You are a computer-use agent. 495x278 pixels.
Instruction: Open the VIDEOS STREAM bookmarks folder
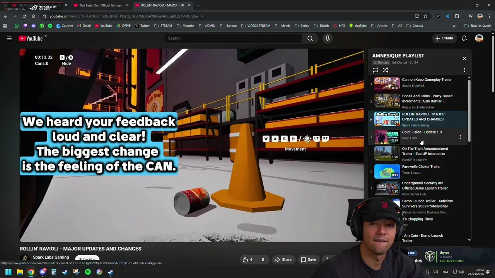[256, 26]
